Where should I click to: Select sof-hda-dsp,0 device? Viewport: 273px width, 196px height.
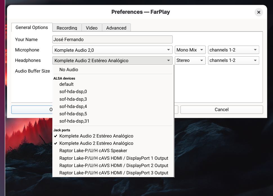pyautogui.click(x=73, y=91)
